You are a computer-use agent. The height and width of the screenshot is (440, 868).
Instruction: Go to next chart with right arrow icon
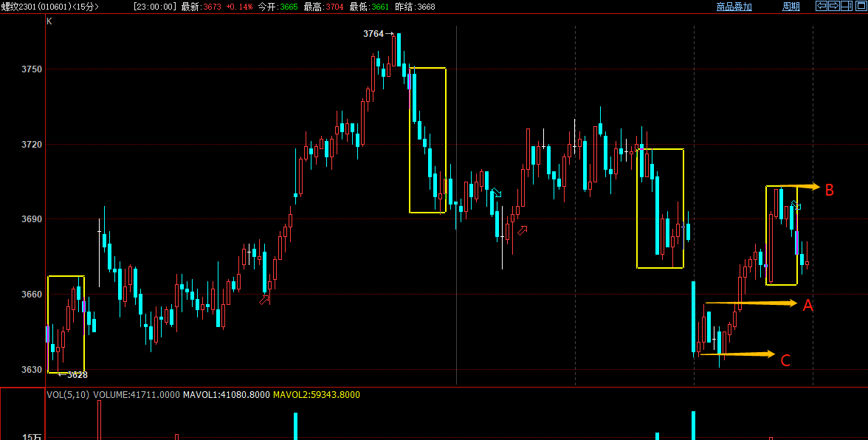[x=834, y=6]
